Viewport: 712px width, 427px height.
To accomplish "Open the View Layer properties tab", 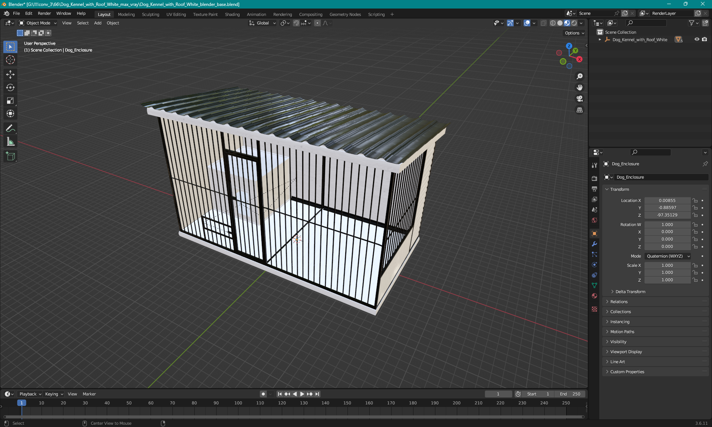I will click(594, 199).
